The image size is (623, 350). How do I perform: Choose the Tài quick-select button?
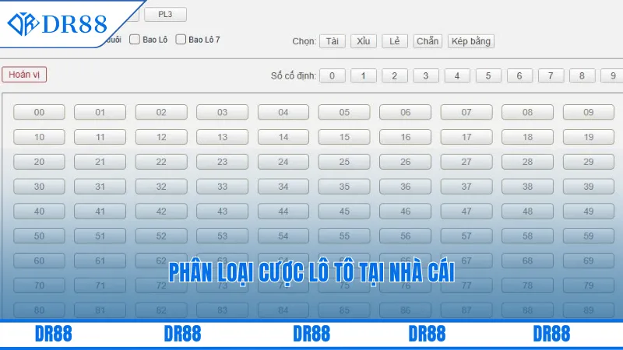coord(333,41)
